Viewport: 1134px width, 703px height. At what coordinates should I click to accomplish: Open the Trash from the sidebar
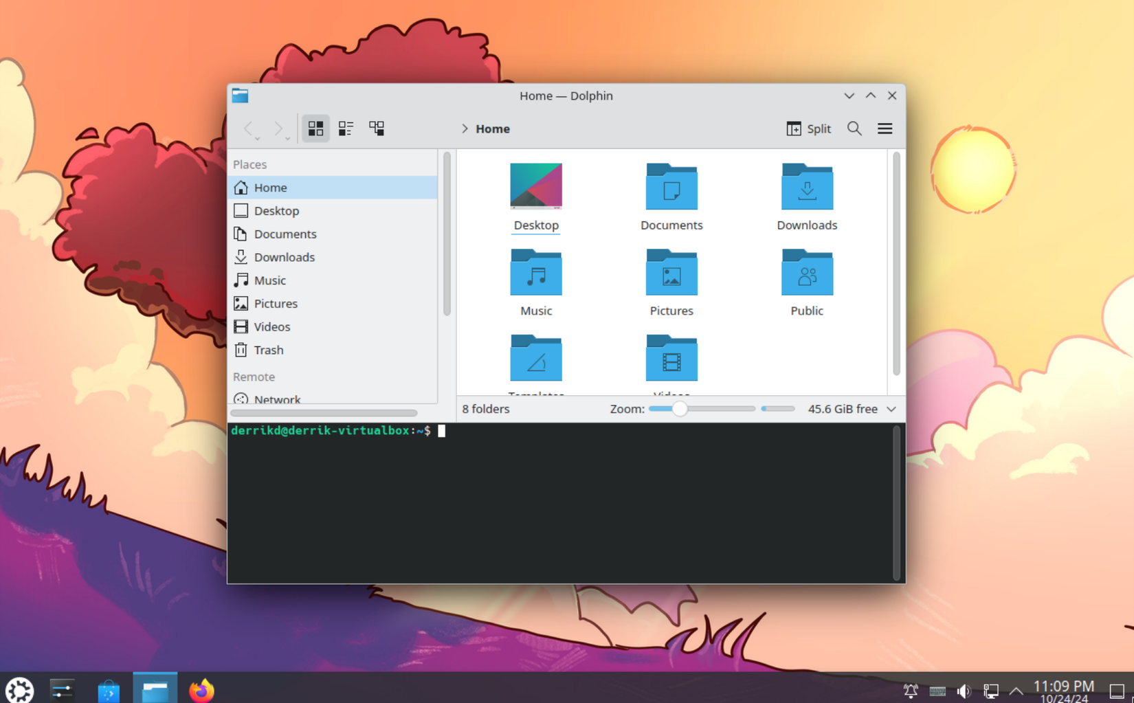pyautogui.click(x=268, y=350)
